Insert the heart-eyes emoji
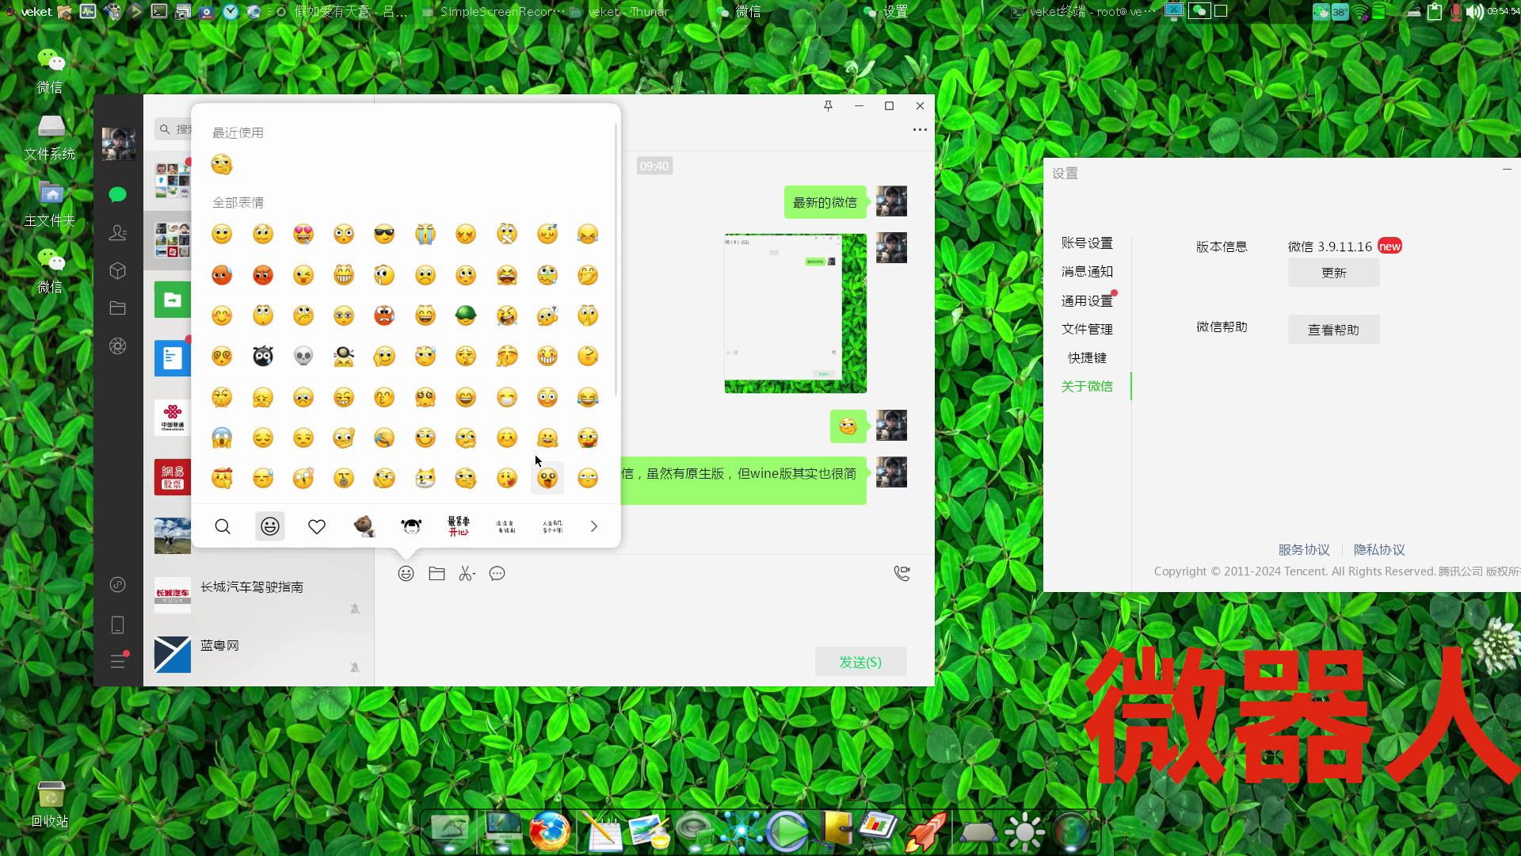 pyautogui.click(x=303, y=234)
